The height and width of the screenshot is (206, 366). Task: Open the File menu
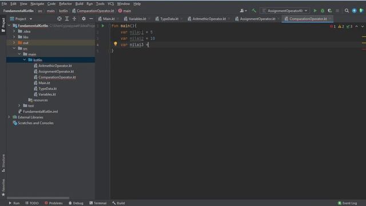[x=4, y=4]
